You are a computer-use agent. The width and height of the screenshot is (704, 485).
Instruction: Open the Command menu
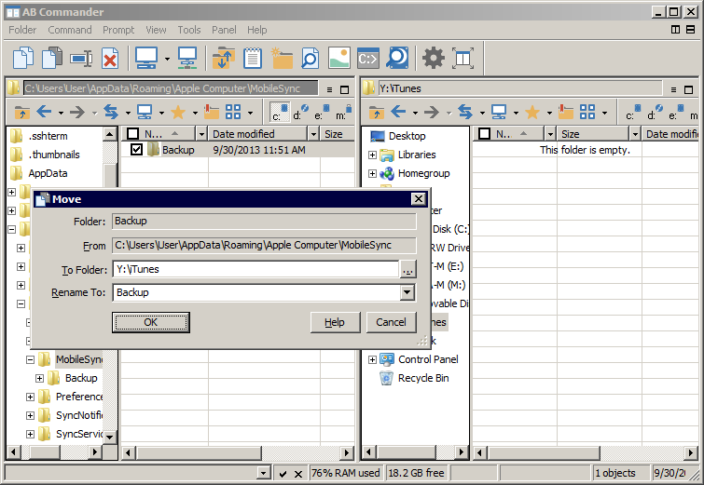click(x=70, y=30)
